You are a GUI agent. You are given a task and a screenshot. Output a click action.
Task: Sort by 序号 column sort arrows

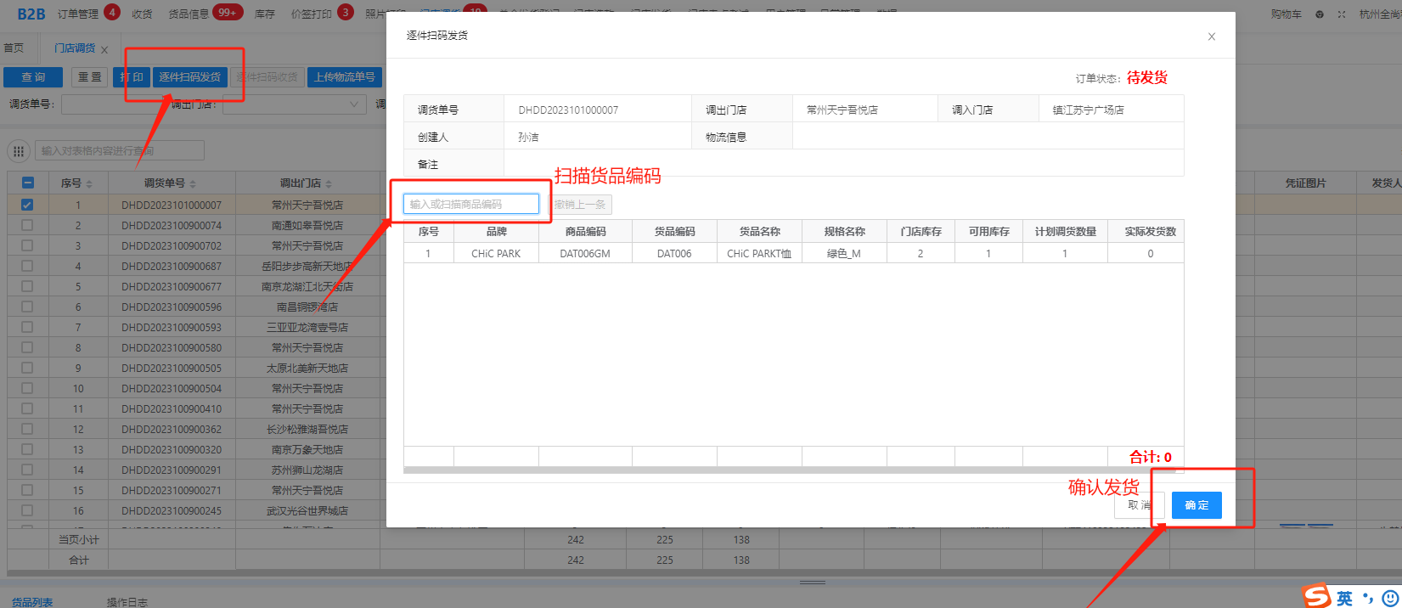pyautogui.click(x=89, y=184)
